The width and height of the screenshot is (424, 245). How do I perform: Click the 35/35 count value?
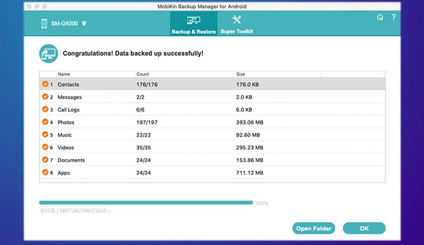point(144,148)
